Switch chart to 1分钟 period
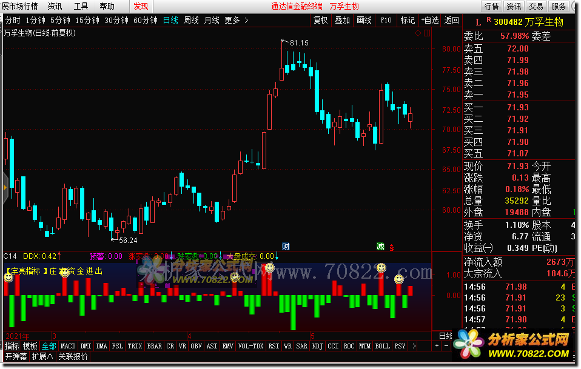Viewport: 581px width, 369px height. (x=35, y=21)
